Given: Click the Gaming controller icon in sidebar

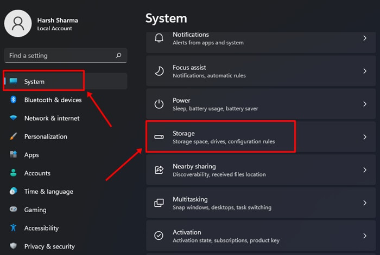Looking at the screenshot, I should pos(14,210).
